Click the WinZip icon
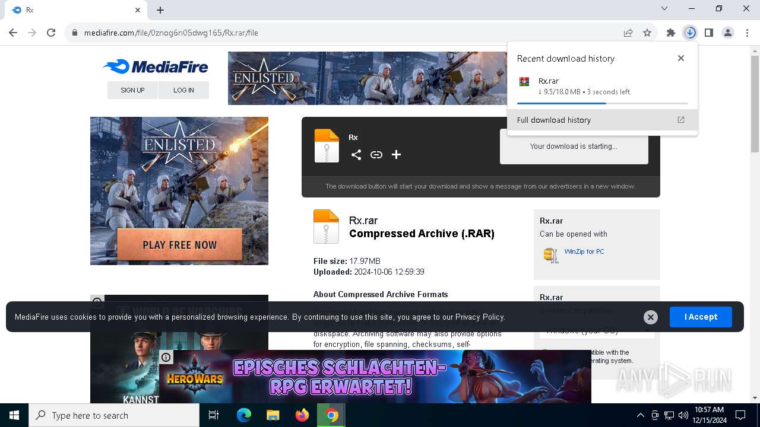Screen dimensions: 760x427 (x=551, y=255)
